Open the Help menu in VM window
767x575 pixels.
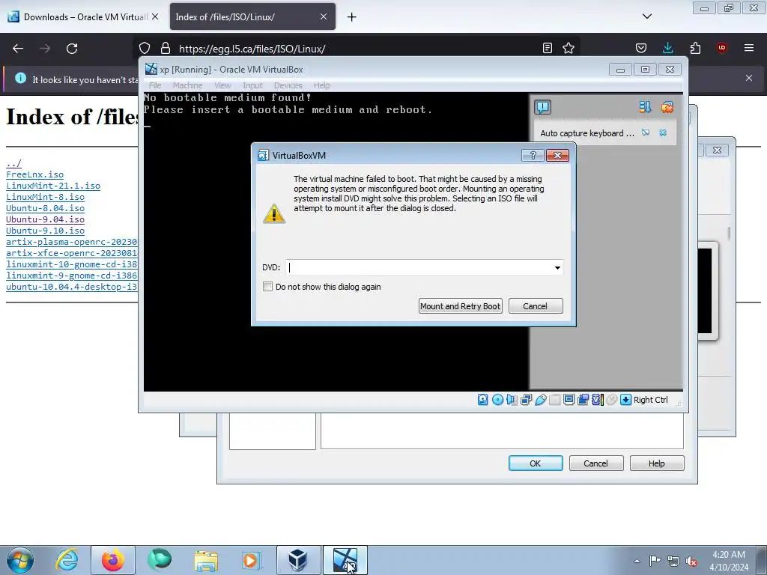coord(321,85)
